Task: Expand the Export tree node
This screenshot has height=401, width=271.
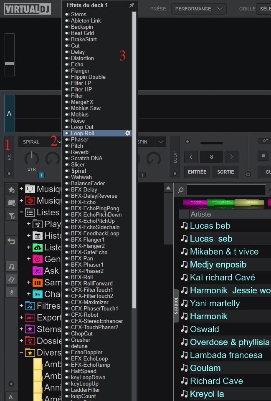Action: pos(21,318)
